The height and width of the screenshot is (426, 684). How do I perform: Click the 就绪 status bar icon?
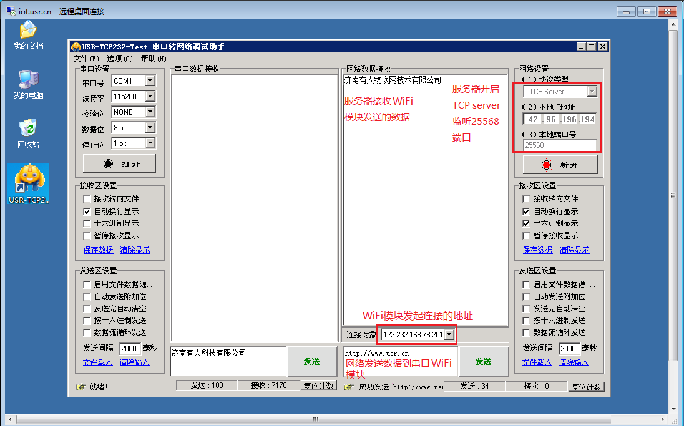pos(80,385)
